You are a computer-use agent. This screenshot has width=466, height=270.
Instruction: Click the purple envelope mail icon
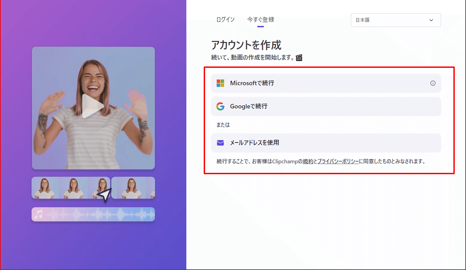pos(220,143)
